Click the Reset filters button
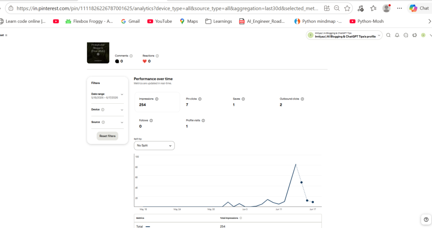Viewport: 432px width, 228px height. coord(108,136)
